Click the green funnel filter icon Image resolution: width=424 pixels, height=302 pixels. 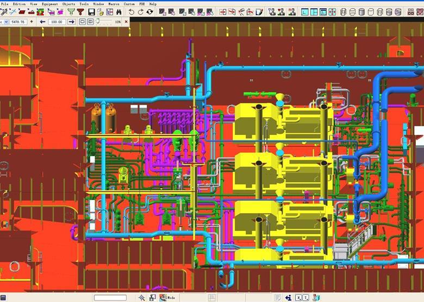click(x=72, y=11)
